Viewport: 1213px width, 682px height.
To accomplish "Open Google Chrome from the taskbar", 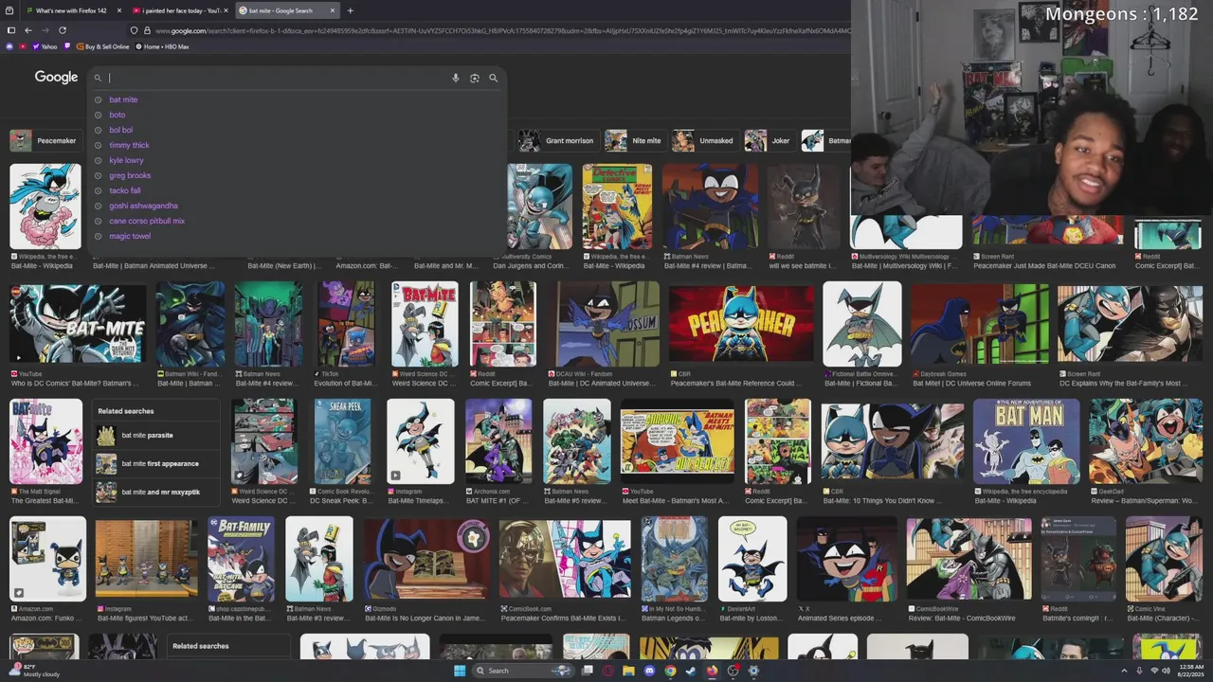I will (670, 671).
